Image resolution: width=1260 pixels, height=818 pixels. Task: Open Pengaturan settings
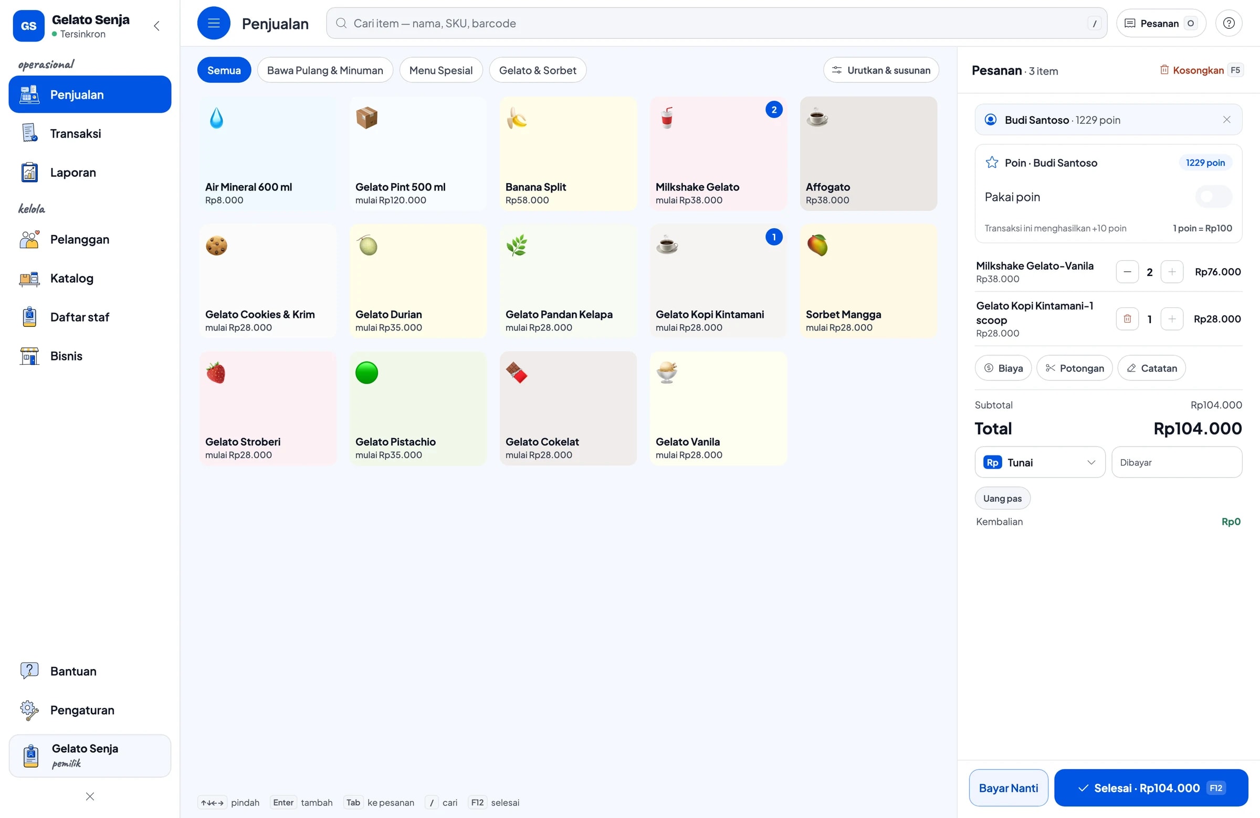click(90, 710)
